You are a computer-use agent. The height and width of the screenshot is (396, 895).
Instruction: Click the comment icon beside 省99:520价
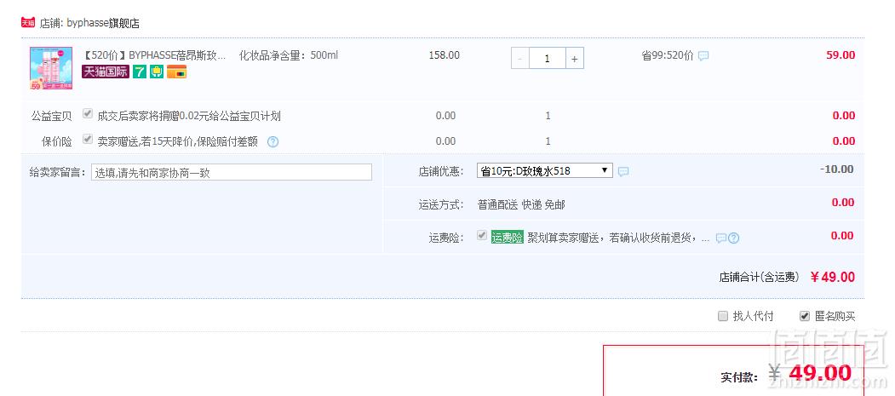pyautogui.click(x=703, y=56)
